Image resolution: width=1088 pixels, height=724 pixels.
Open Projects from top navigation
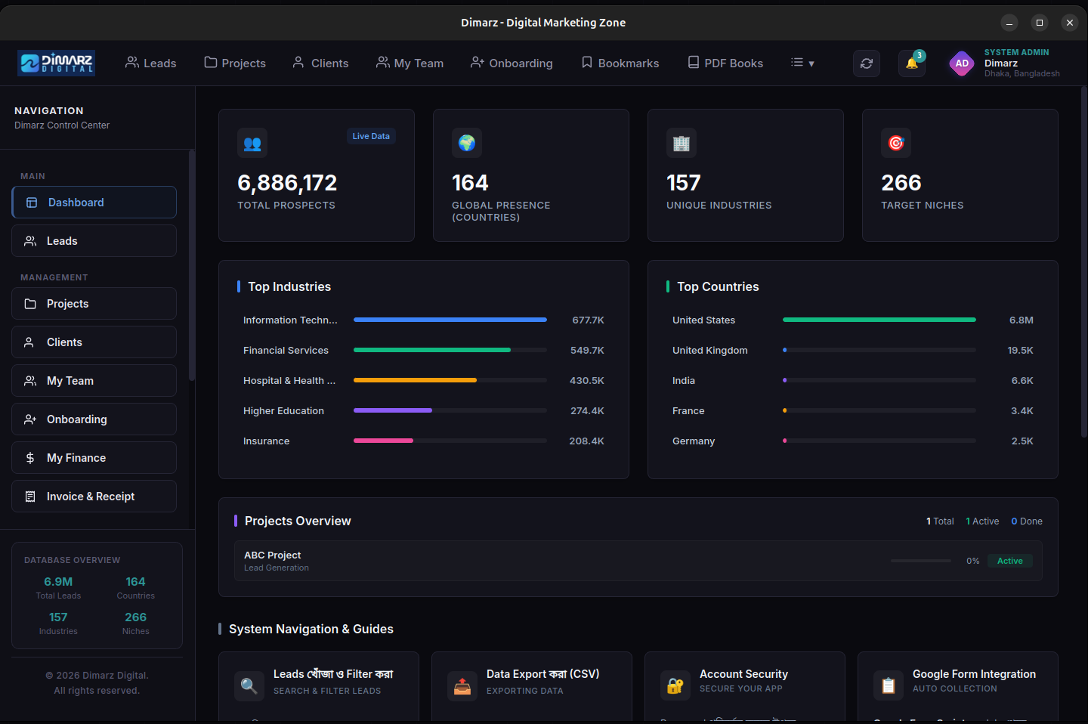click(x=235, y=63)
